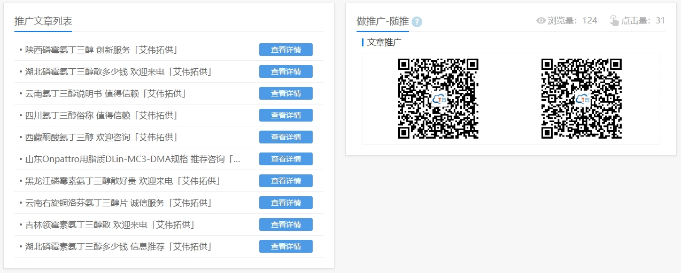Viewport: 681px width, 273px height.
Task: View details of 云南右旋铜洛芬氨丁三醇片
Action: (x=285, y=203)
